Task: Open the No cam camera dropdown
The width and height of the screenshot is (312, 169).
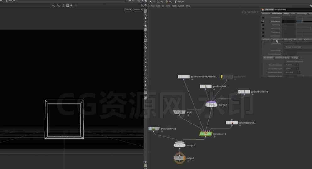Action: pyautogui.click(x=138, y=9)
